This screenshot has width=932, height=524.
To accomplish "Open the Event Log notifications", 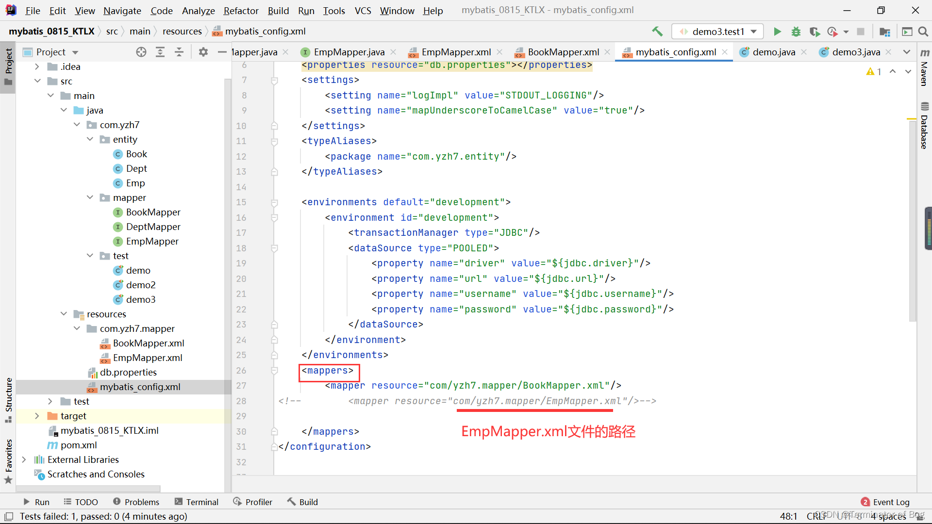I will coord(885,502).
